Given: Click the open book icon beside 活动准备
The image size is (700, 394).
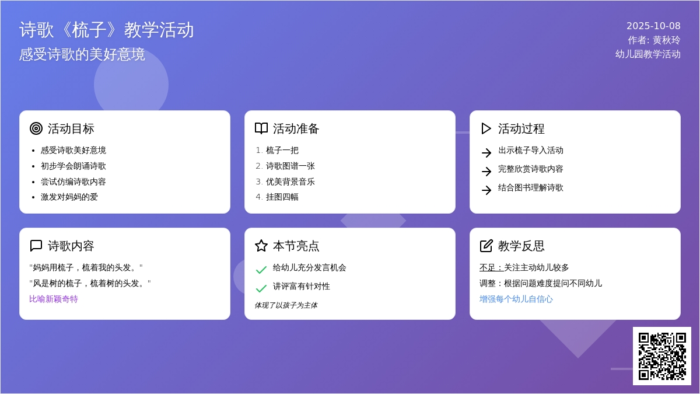Looking at the screenshot, I should pos(261,128).
